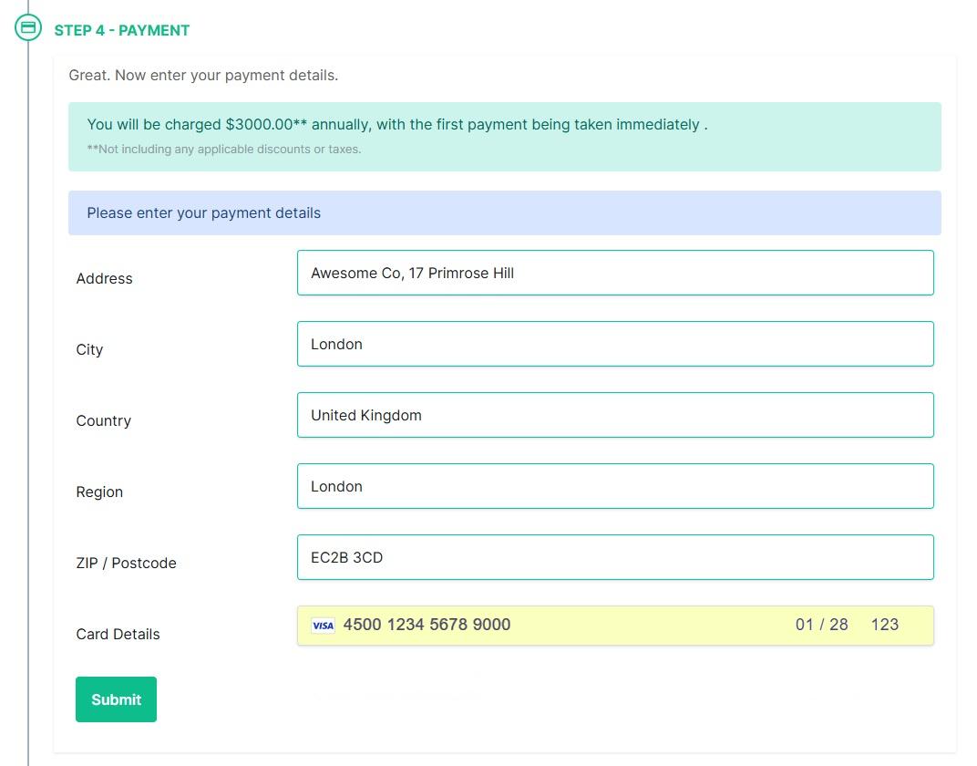Click the Address form label
This screenshot has width=977, height=766.
pyautogui.click(x=104, y=279)
